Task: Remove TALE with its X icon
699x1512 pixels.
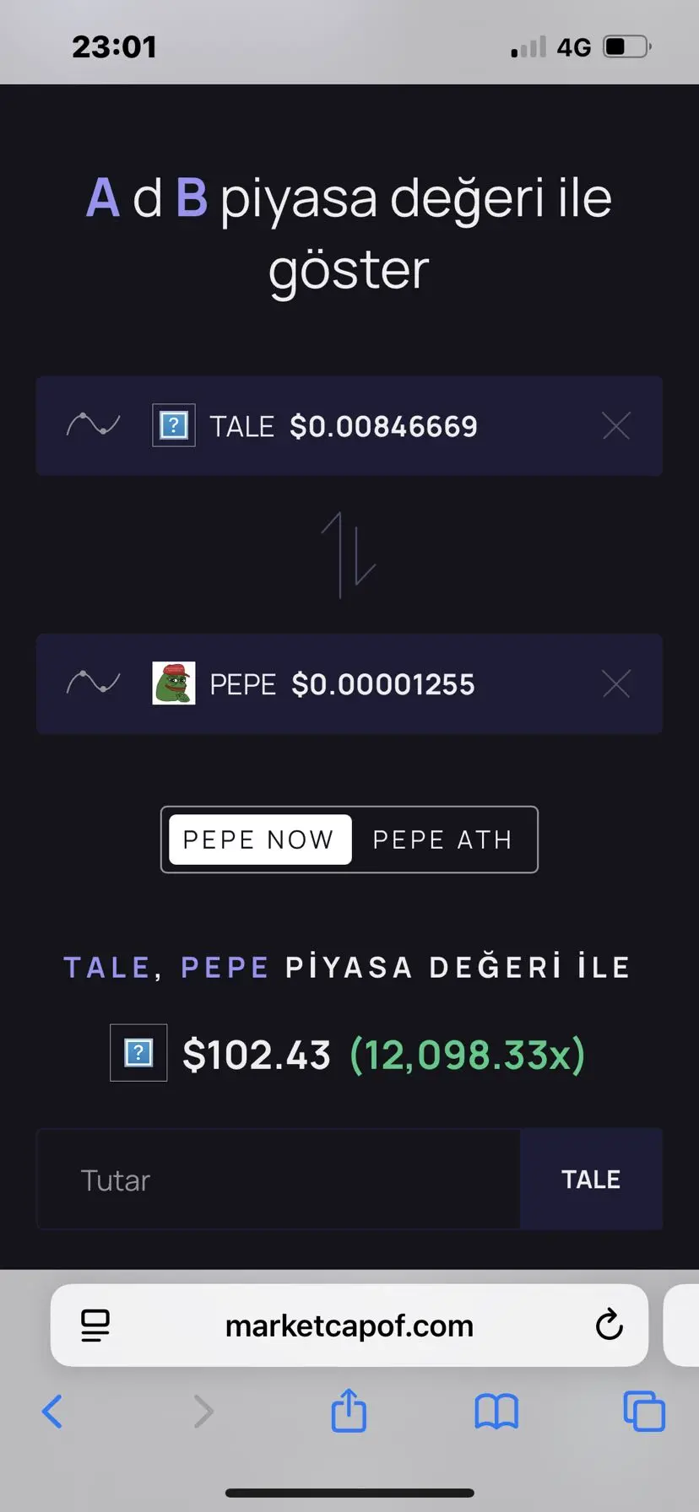Action: coord(616,426)
